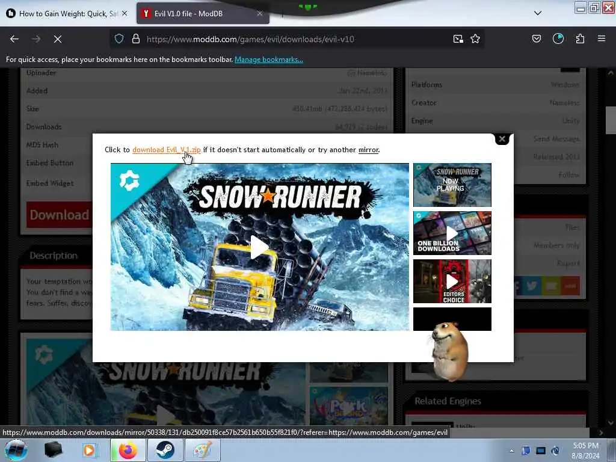
Task: Click the picture-in-picture icon in address bar
Action: (x=458, y=38)
